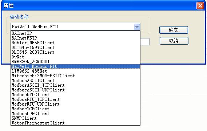Click the 取消 cancel button
Screen dimensions: 207x131
tap(174, 41)
